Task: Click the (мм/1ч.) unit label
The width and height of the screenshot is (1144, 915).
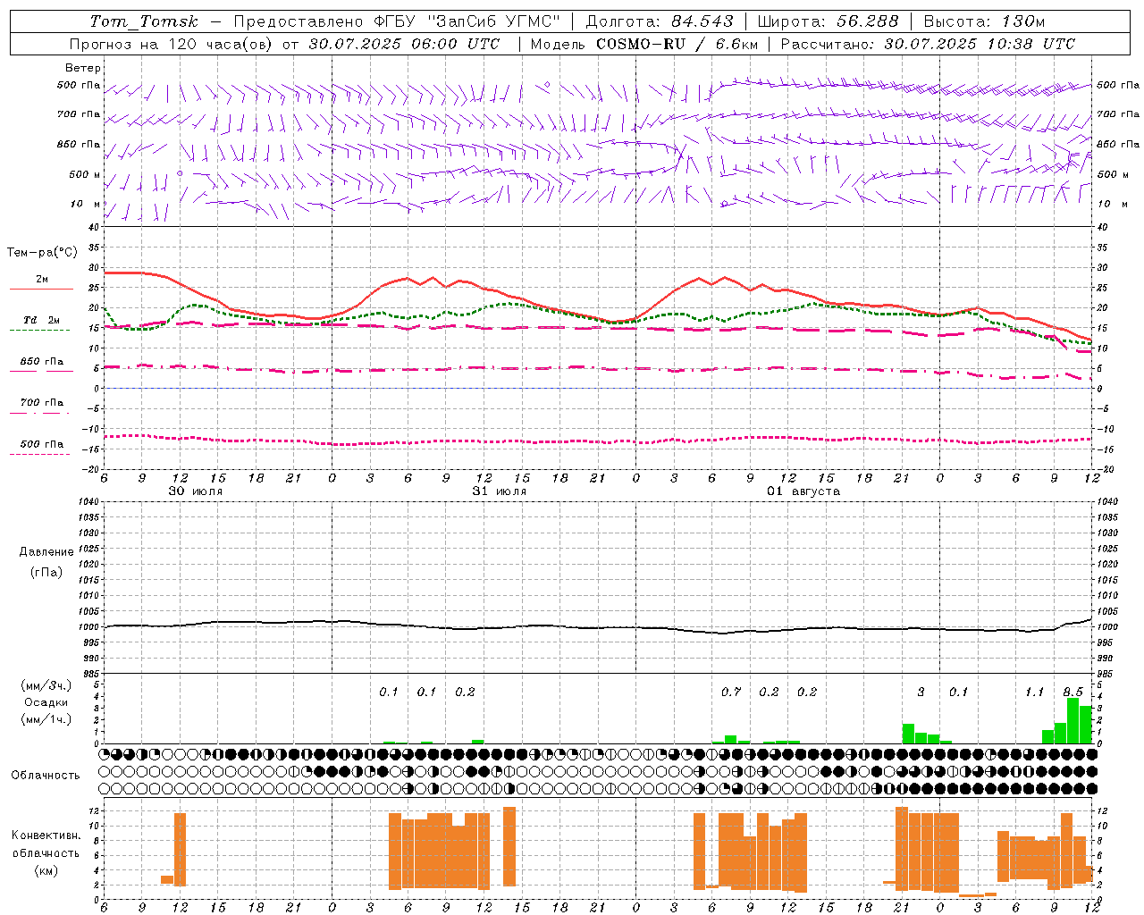Action: point(46,719)
